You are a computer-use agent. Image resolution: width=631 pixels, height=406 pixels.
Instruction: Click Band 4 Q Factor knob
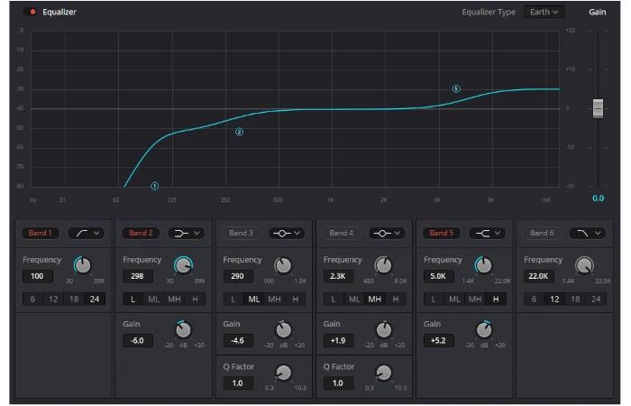[x=383, y=373]
